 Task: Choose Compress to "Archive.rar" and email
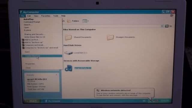coord(41,48)
